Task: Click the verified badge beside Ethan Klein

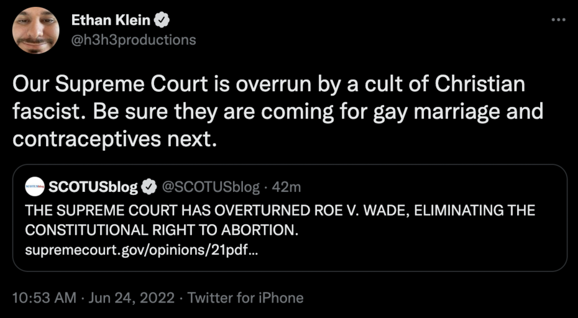Action: (x=163, y=20)
